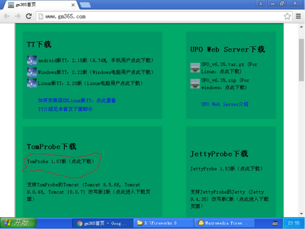
Task: Click the taskbar clock showing 23:55
Action: coord(294,223)
